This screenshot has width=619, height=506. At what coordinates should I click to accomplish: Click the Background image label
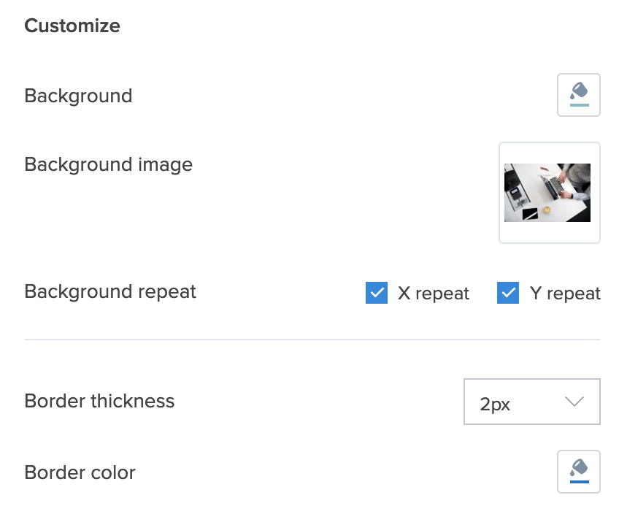(x=108, y=164)
